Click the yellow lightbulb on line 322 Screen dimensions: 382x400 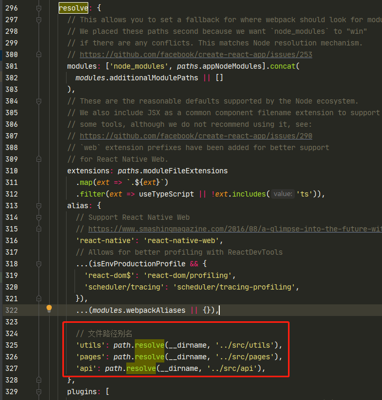pos(49,309)
